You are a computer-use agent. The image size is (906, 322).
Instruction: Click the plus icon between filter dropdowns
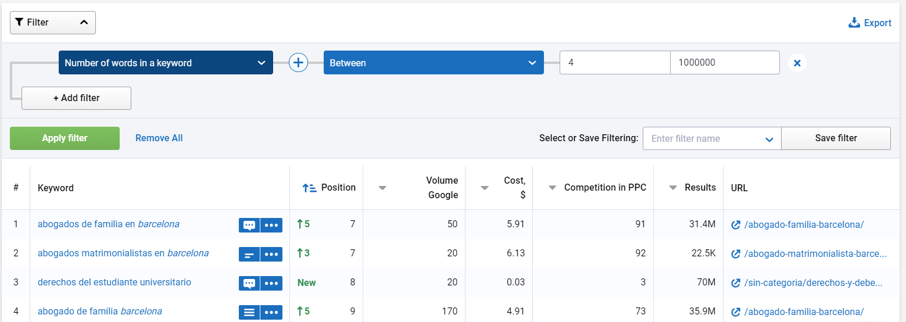[x=298, y=63]
